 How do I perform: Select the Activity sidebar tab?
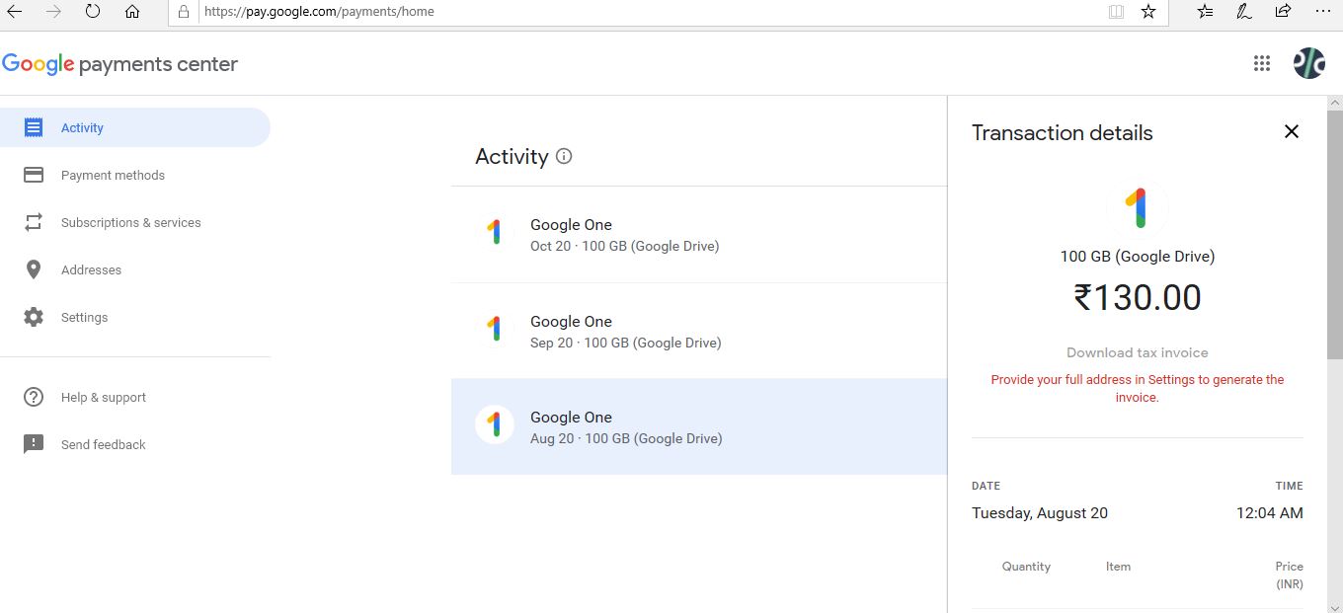134,127
